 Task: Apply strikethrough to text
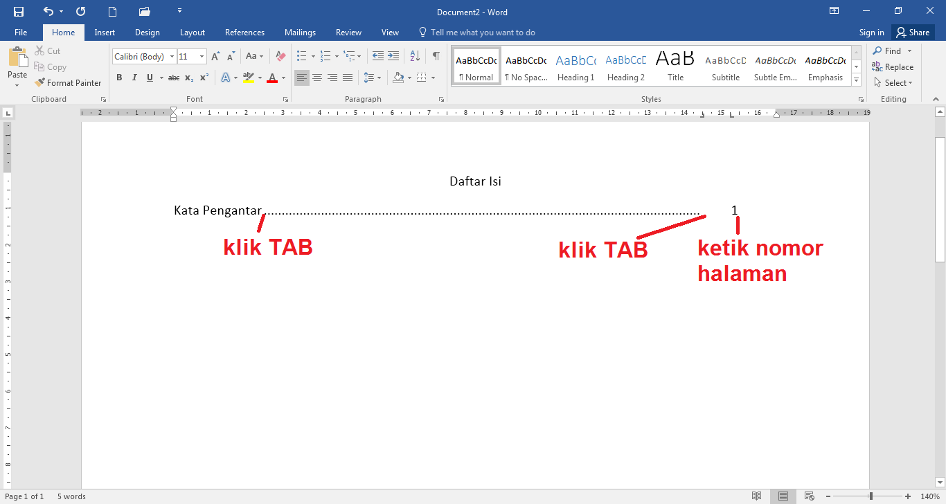[x=174, y=78]
